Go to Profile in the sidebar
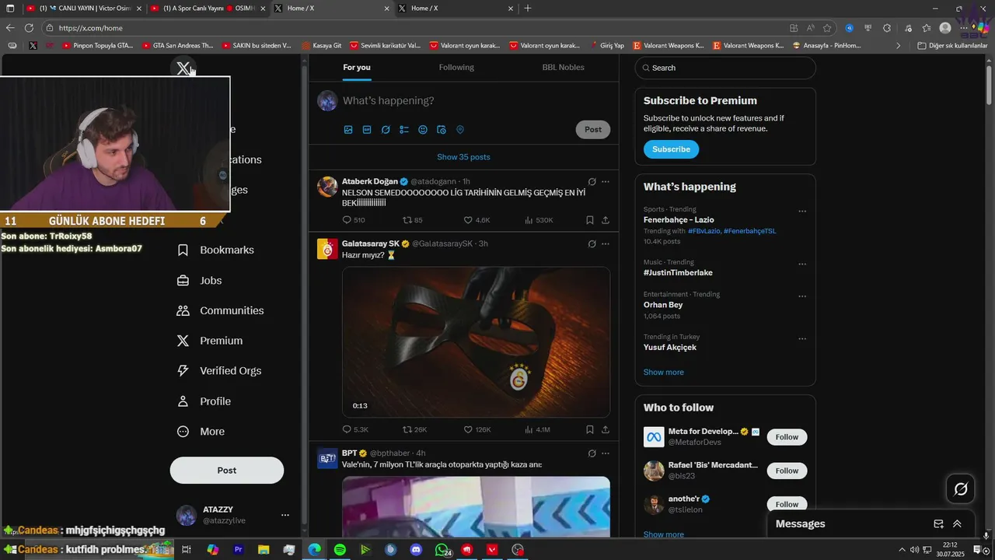 (204, 401)
